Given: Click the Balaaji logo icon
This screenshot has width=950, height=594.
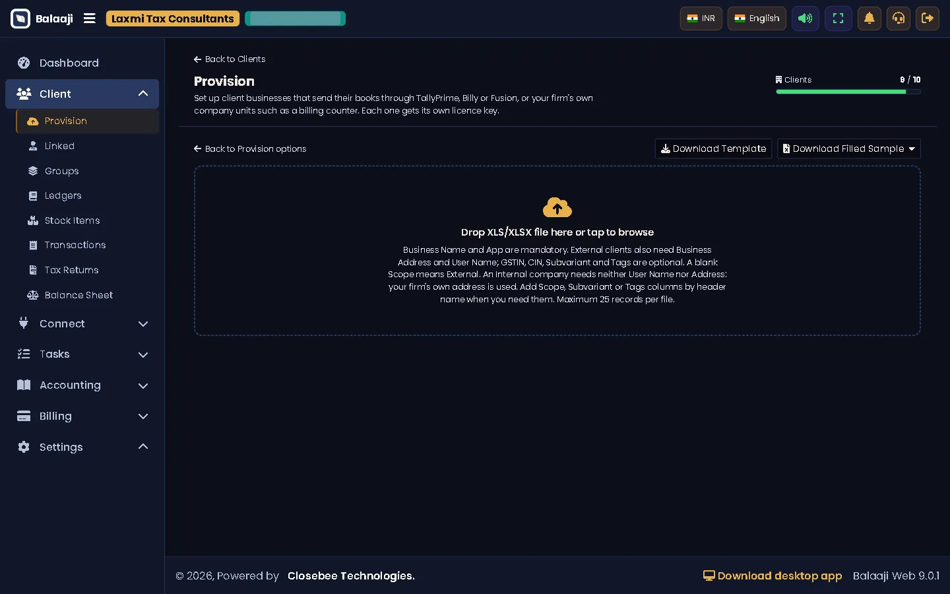Looking at the screenshot, I should [20, 18].
